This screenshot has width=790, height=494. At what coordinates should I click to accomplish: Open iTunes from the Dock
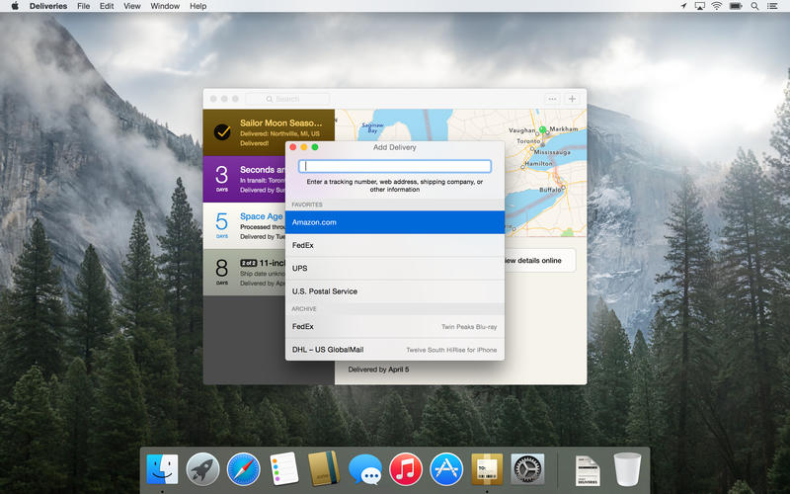click(x=406, y=468)
